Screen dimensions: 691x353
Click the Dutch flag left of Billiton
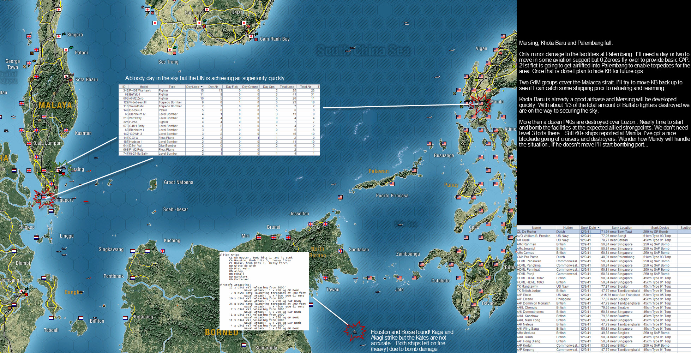pos(81,318)
